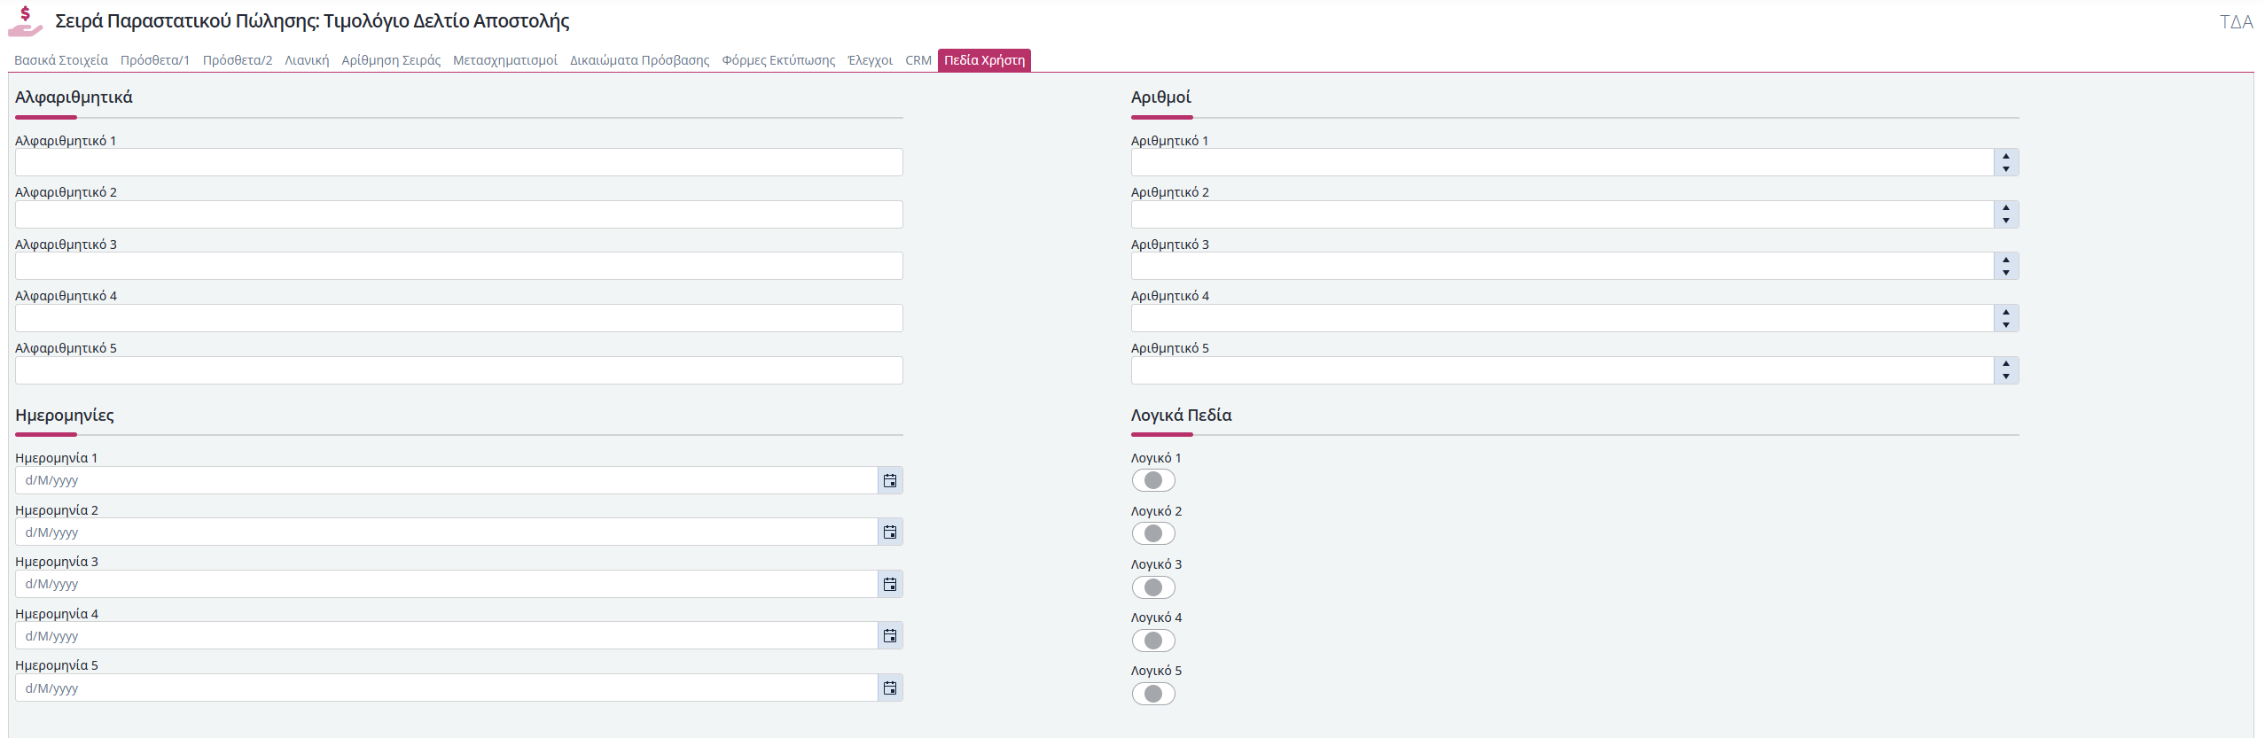
Task: Click the Λογικά Πεδία section heading
Action: pos(1181,416)
